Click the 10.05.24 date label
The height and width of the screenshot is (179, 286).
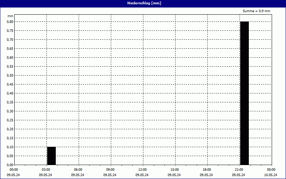(x=271, y=175)
